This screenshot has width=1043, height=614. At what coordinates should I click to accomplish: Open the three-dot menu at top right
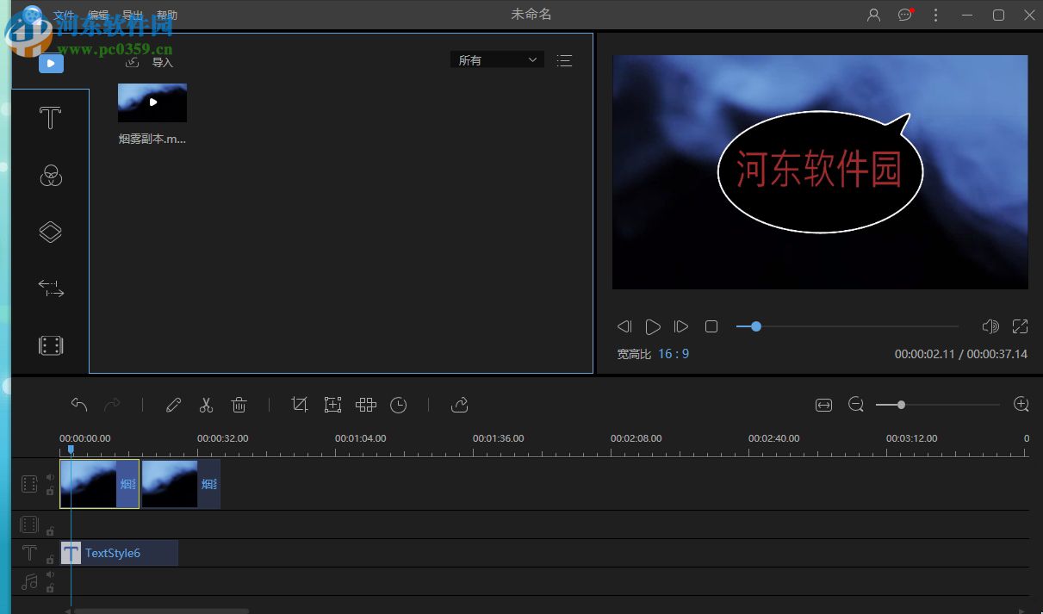(x=935, y=15)
